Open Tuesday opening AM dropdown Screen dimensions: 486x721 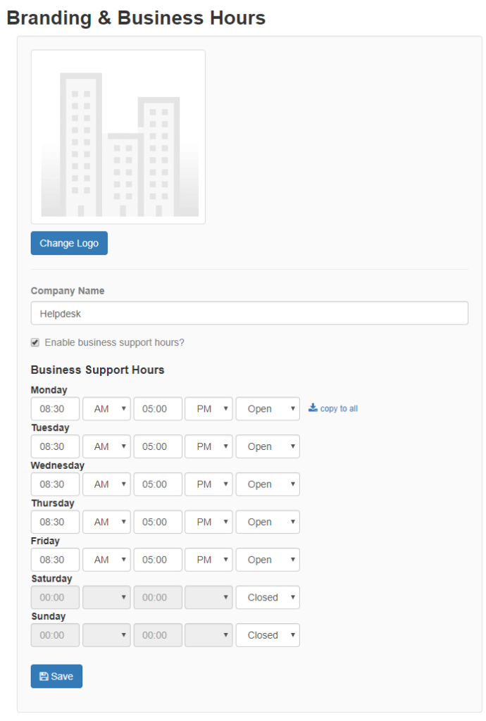click(106, 446)
